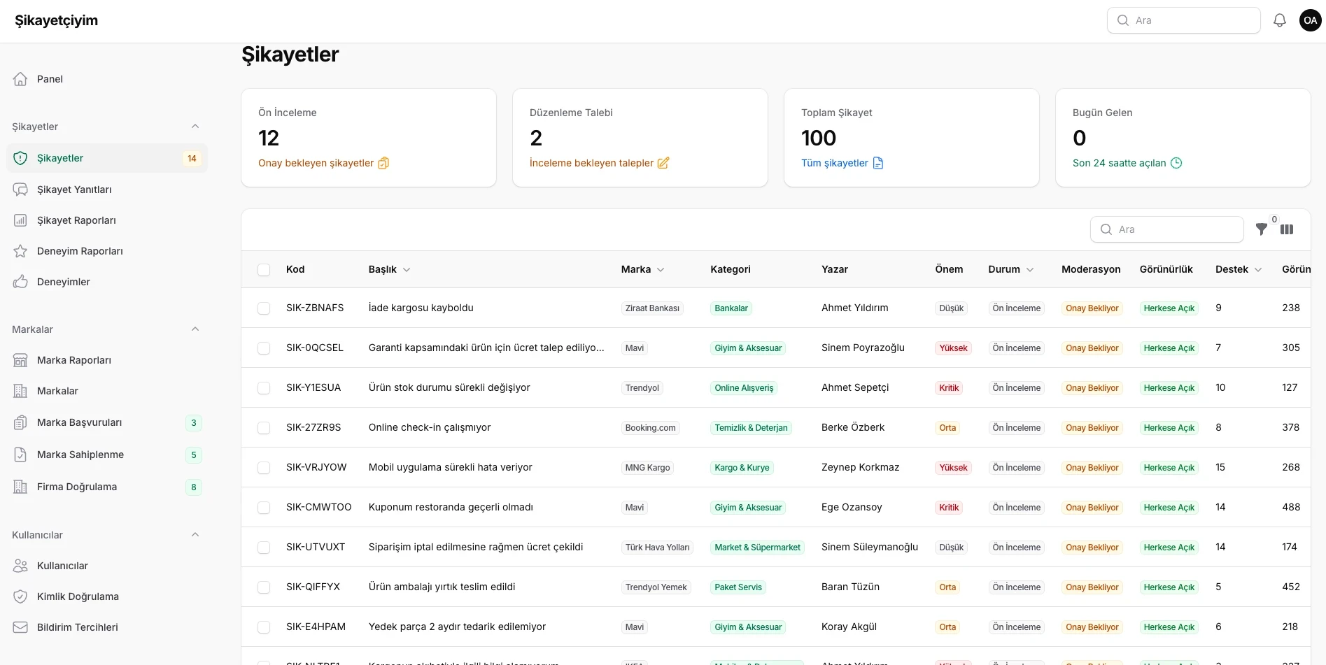Image resolution: width=1326 pixels, height=665 pixels.
Task: Open the Marka column sort dropdown
Action: tap(661, 270)
